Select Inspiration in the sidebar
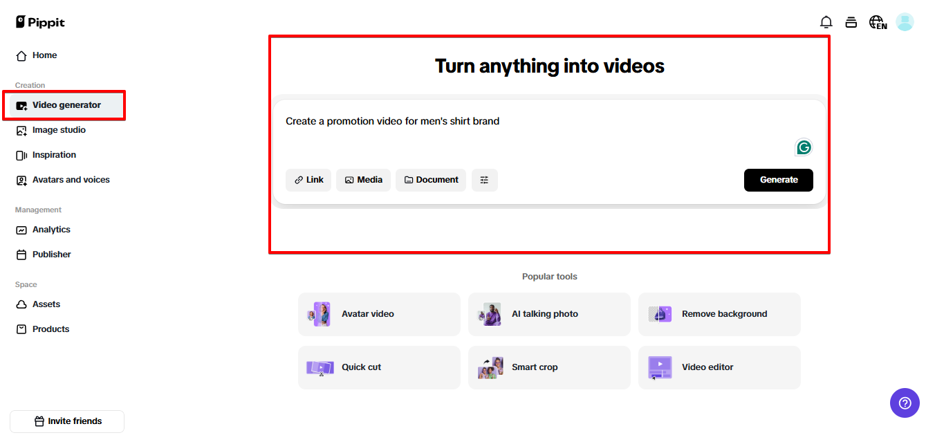Screen dimensions: 944x442 [x=55, y=155]
